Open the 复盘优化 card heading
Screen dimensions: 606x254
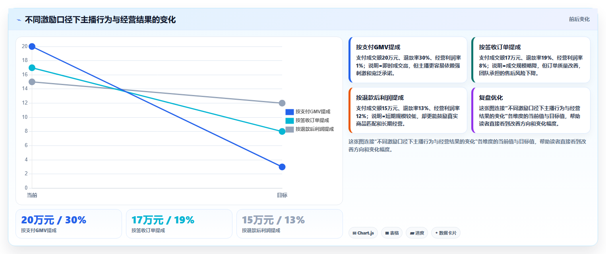491,97
